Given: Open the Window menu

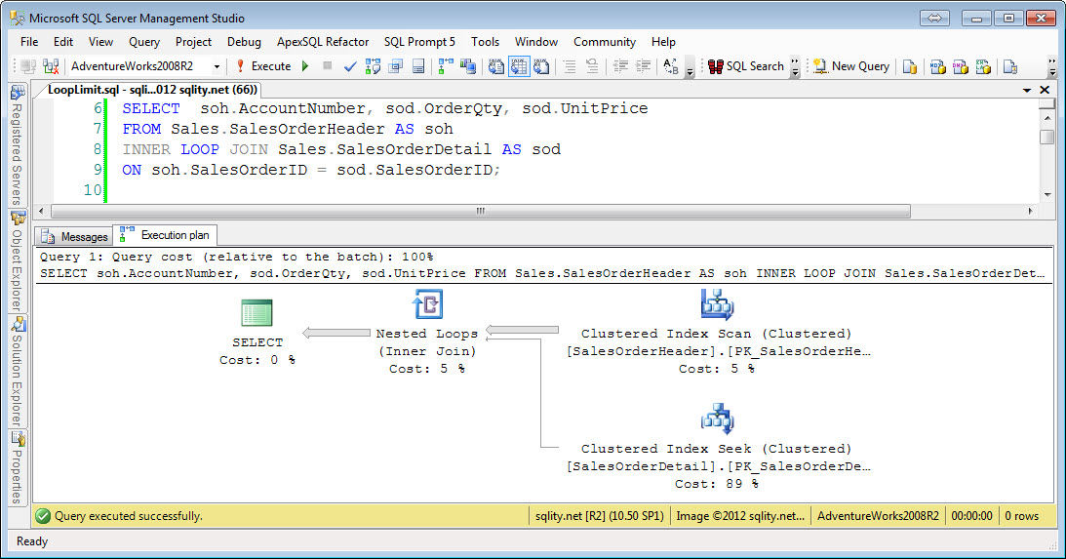Looking at the screenshot, I should [x=535, y=42].
